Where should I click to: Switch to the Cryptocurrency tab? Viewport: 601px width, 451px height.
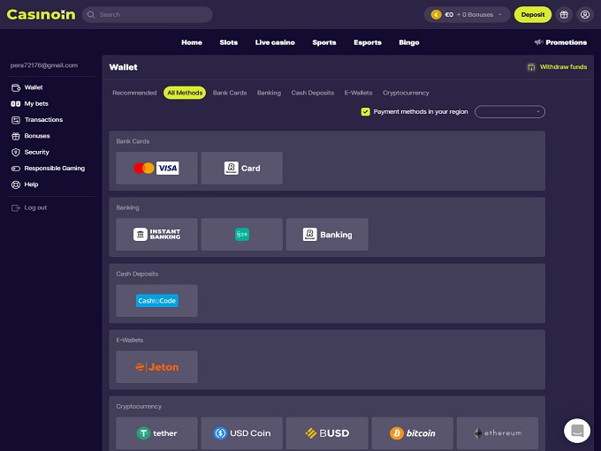[406, 93]
